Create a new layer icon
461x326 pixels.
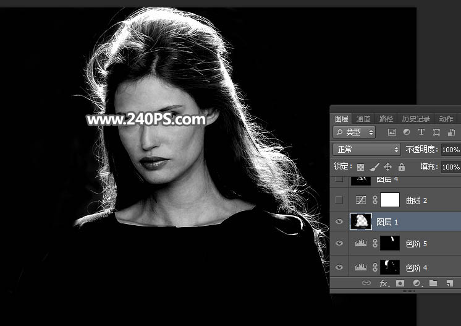click(x=449, y=283)
